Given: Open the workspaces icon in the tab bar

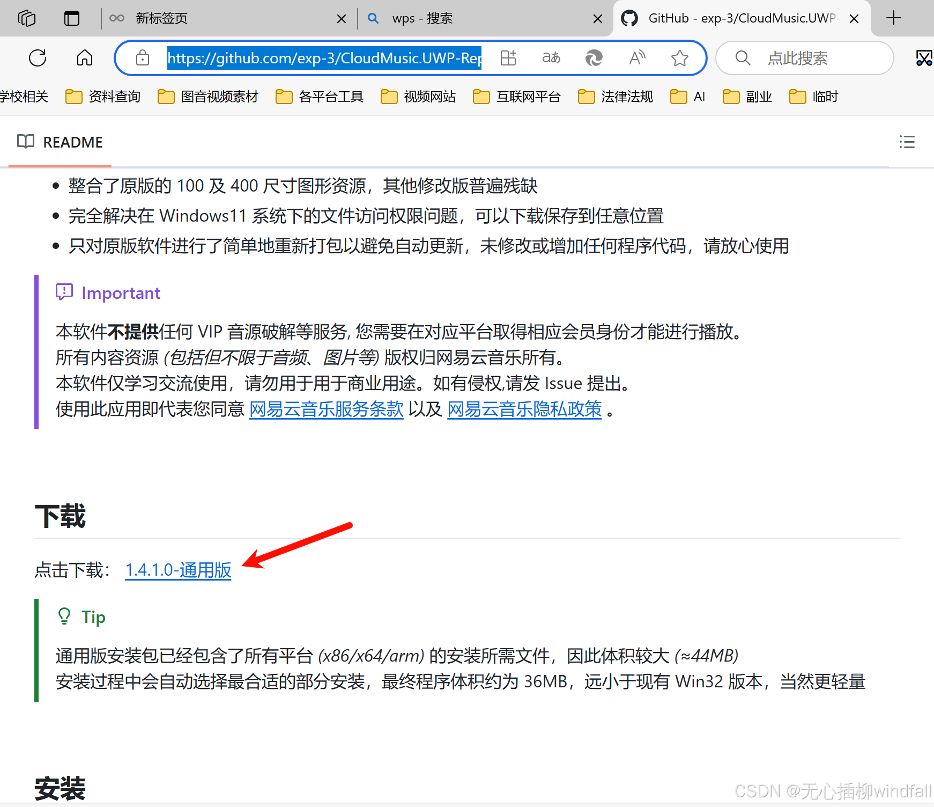Looking at the screenshot, I should [26, 18].
